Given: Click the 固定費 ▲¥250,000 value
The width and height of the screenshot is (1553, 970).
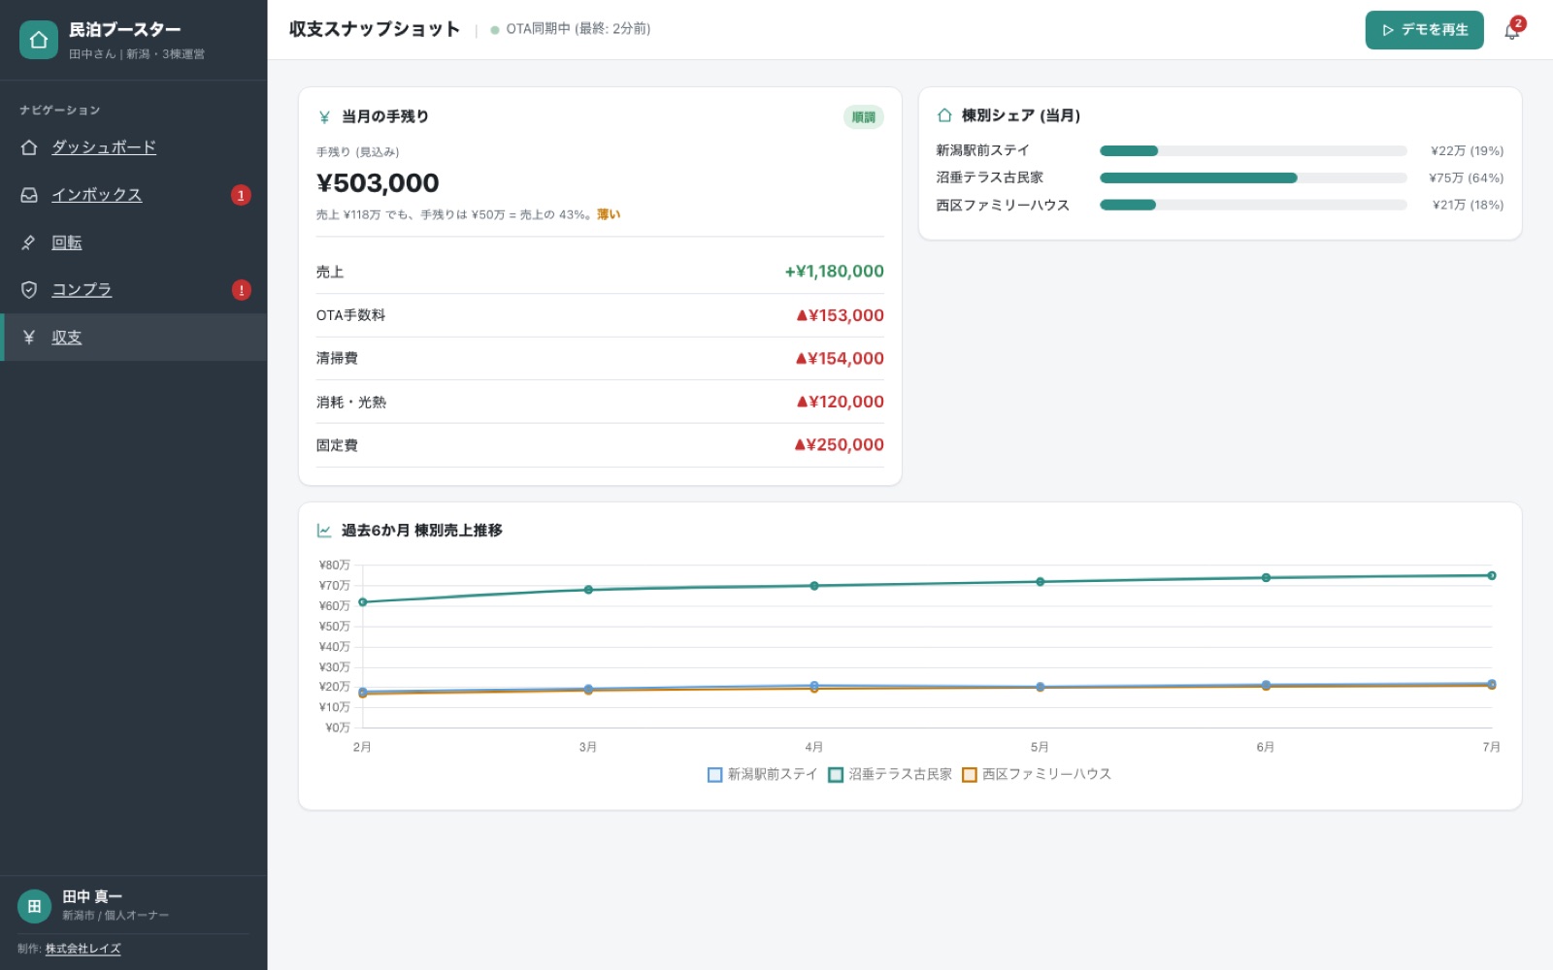Looking at the screenshot, I should (x=839, y=445).
